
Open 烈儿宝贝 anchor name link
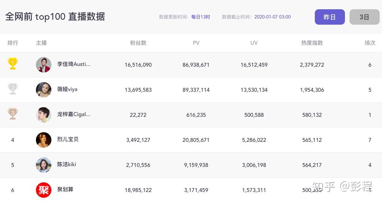point(68,139)
